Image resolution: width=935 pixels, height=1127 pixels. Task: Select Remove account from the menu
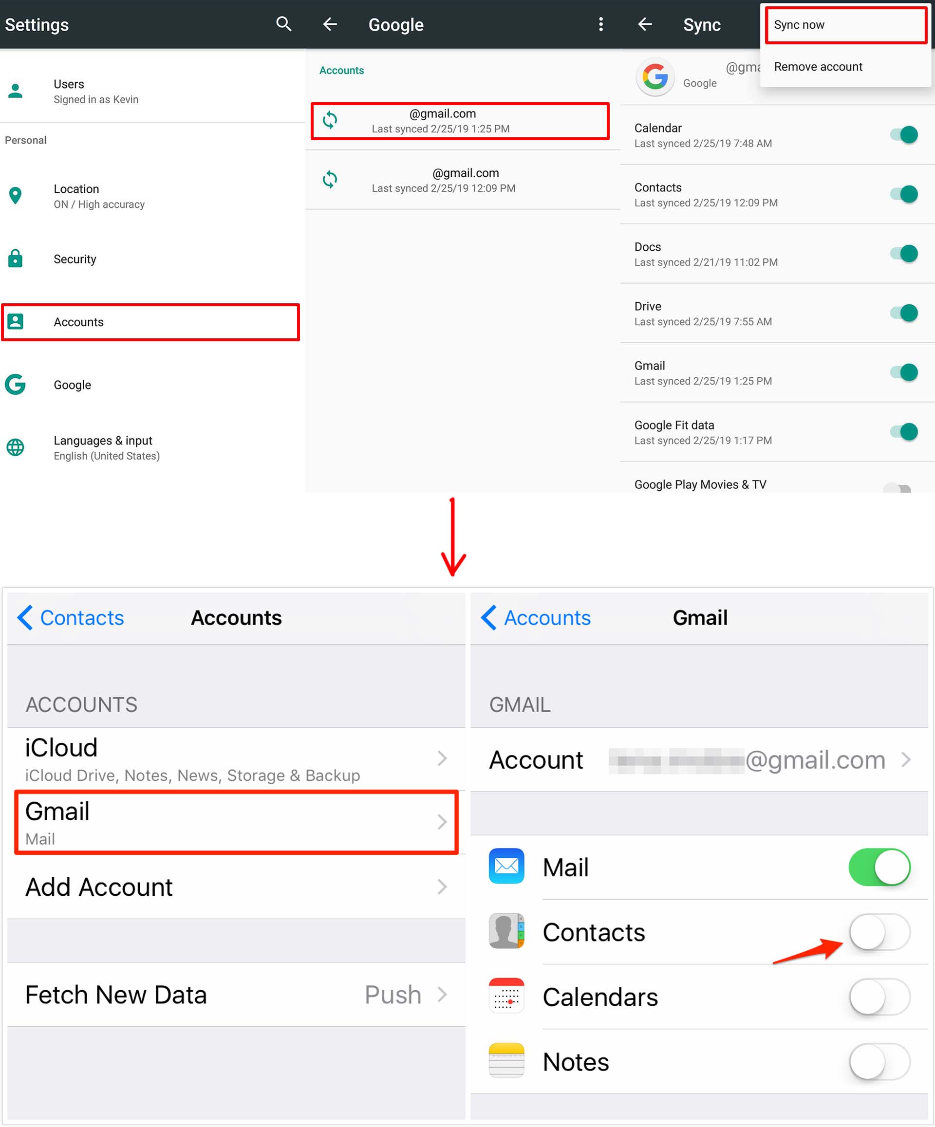(x=817, y=67)
